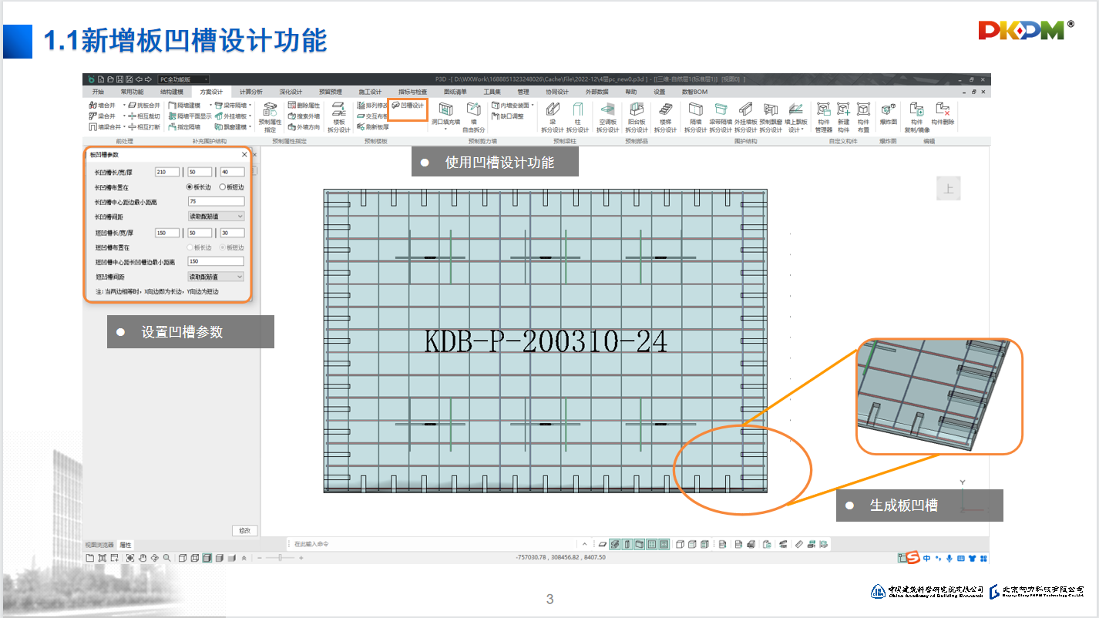This screenshot has height=618, width=1099.
Task: Select 板长边 radio for long groove placement
Action: [199, 186]
